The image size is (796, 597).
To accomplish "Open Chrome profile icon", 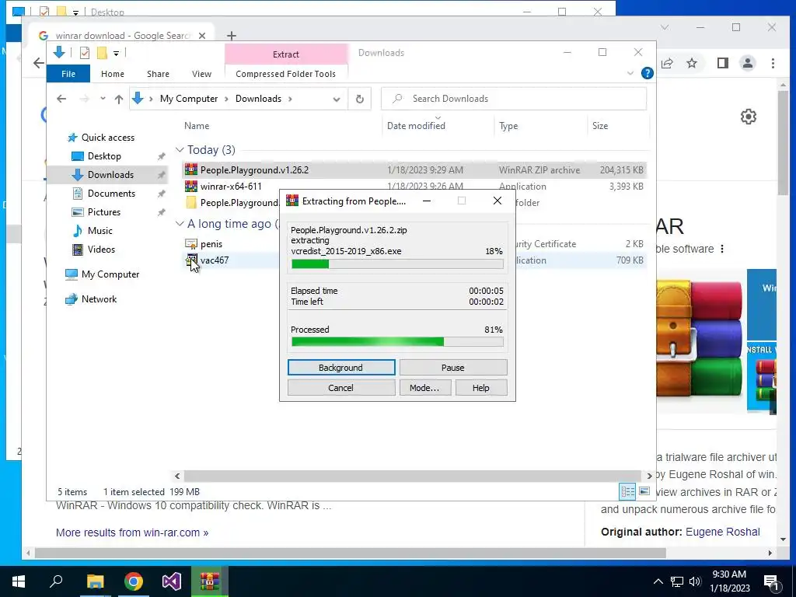I will tap(748, 63).
